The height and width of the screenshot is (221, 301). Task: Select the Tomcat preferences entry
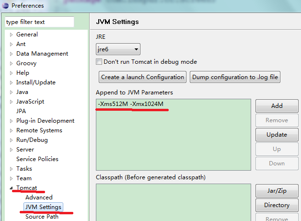(x=26, y=188)
